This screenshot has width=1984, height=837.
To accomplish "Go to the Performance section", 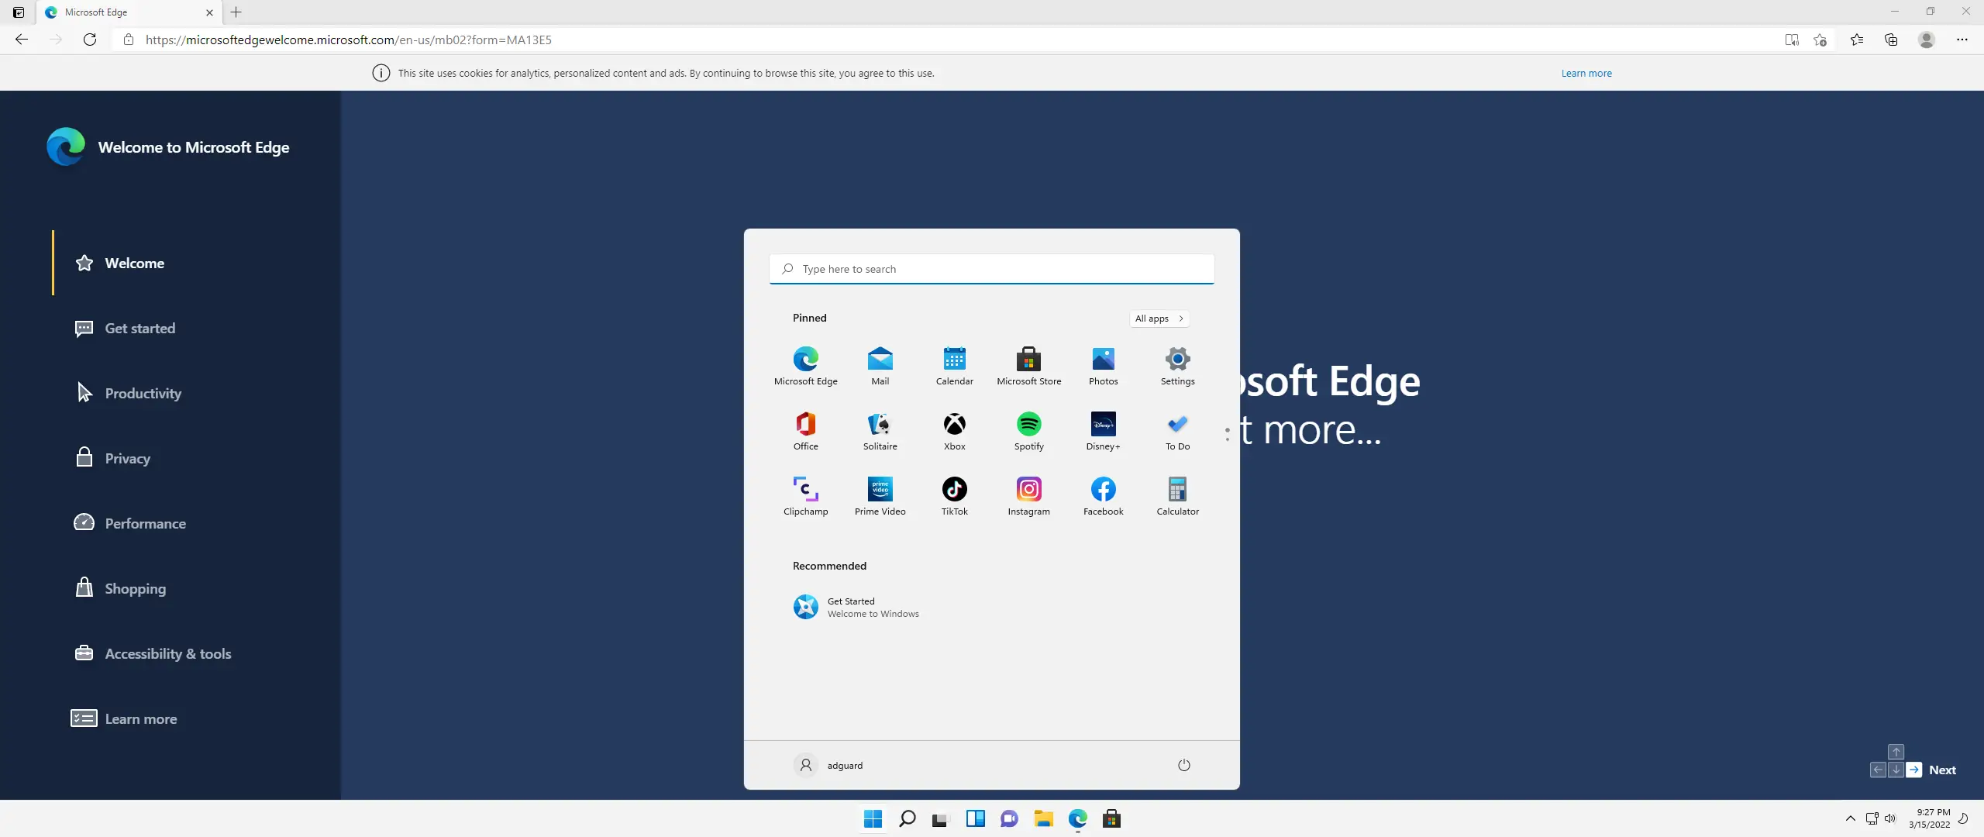I will point(145,523).
